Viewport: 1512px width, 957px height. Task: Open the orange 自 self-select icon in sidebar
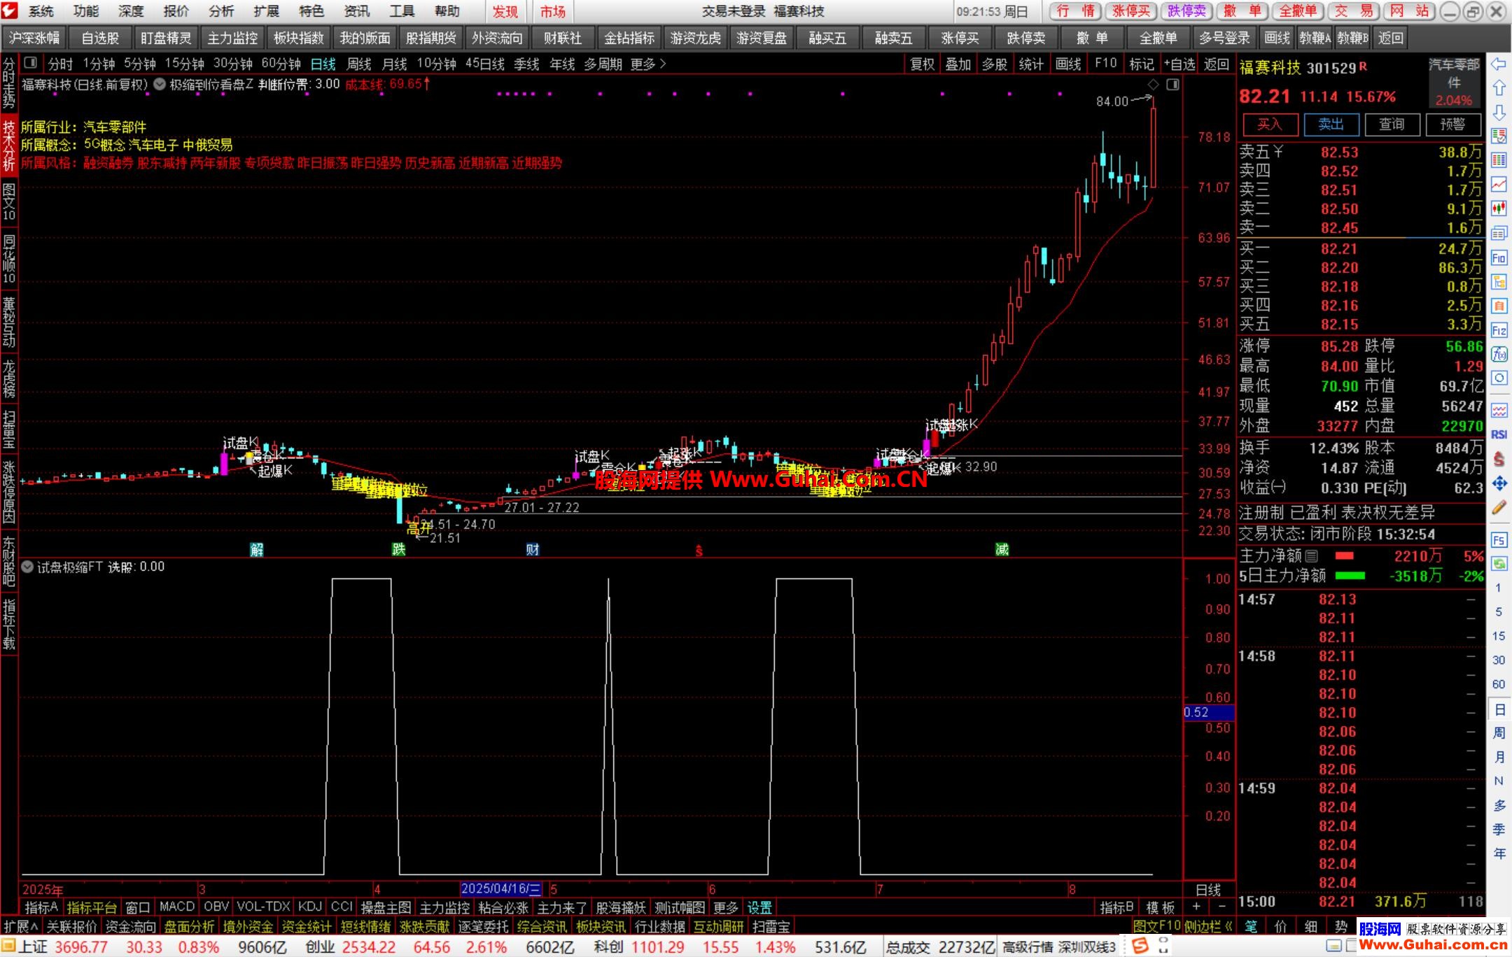(x=1499, y=306)
